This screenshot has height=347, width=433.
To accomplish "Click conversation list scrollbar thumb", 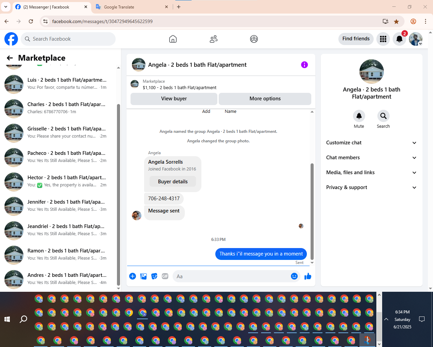I will tap(118, 195).
